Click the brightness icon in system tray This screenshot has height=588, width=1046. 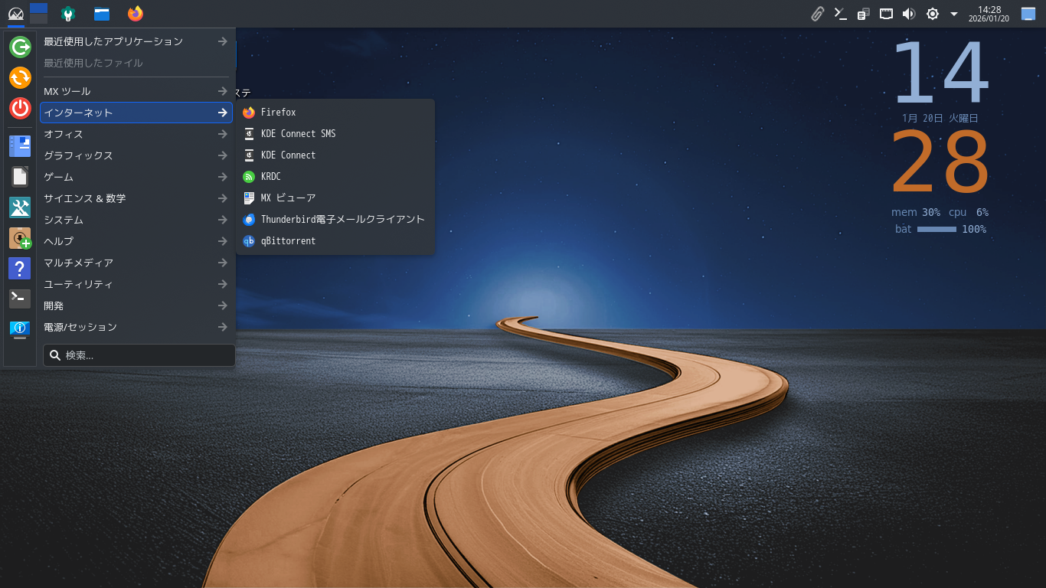pos(932,14)
